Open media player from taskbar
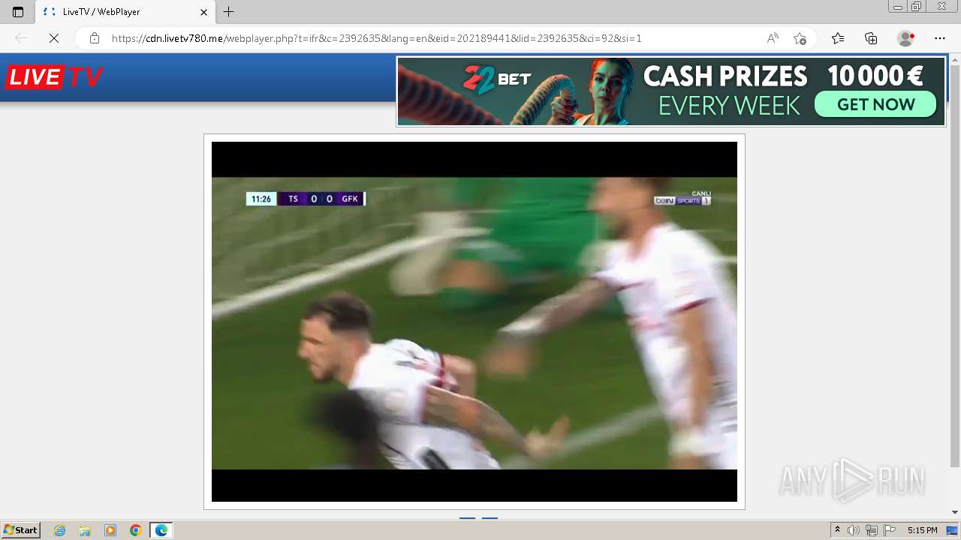 pyautogui.click(x=110, y=530)
